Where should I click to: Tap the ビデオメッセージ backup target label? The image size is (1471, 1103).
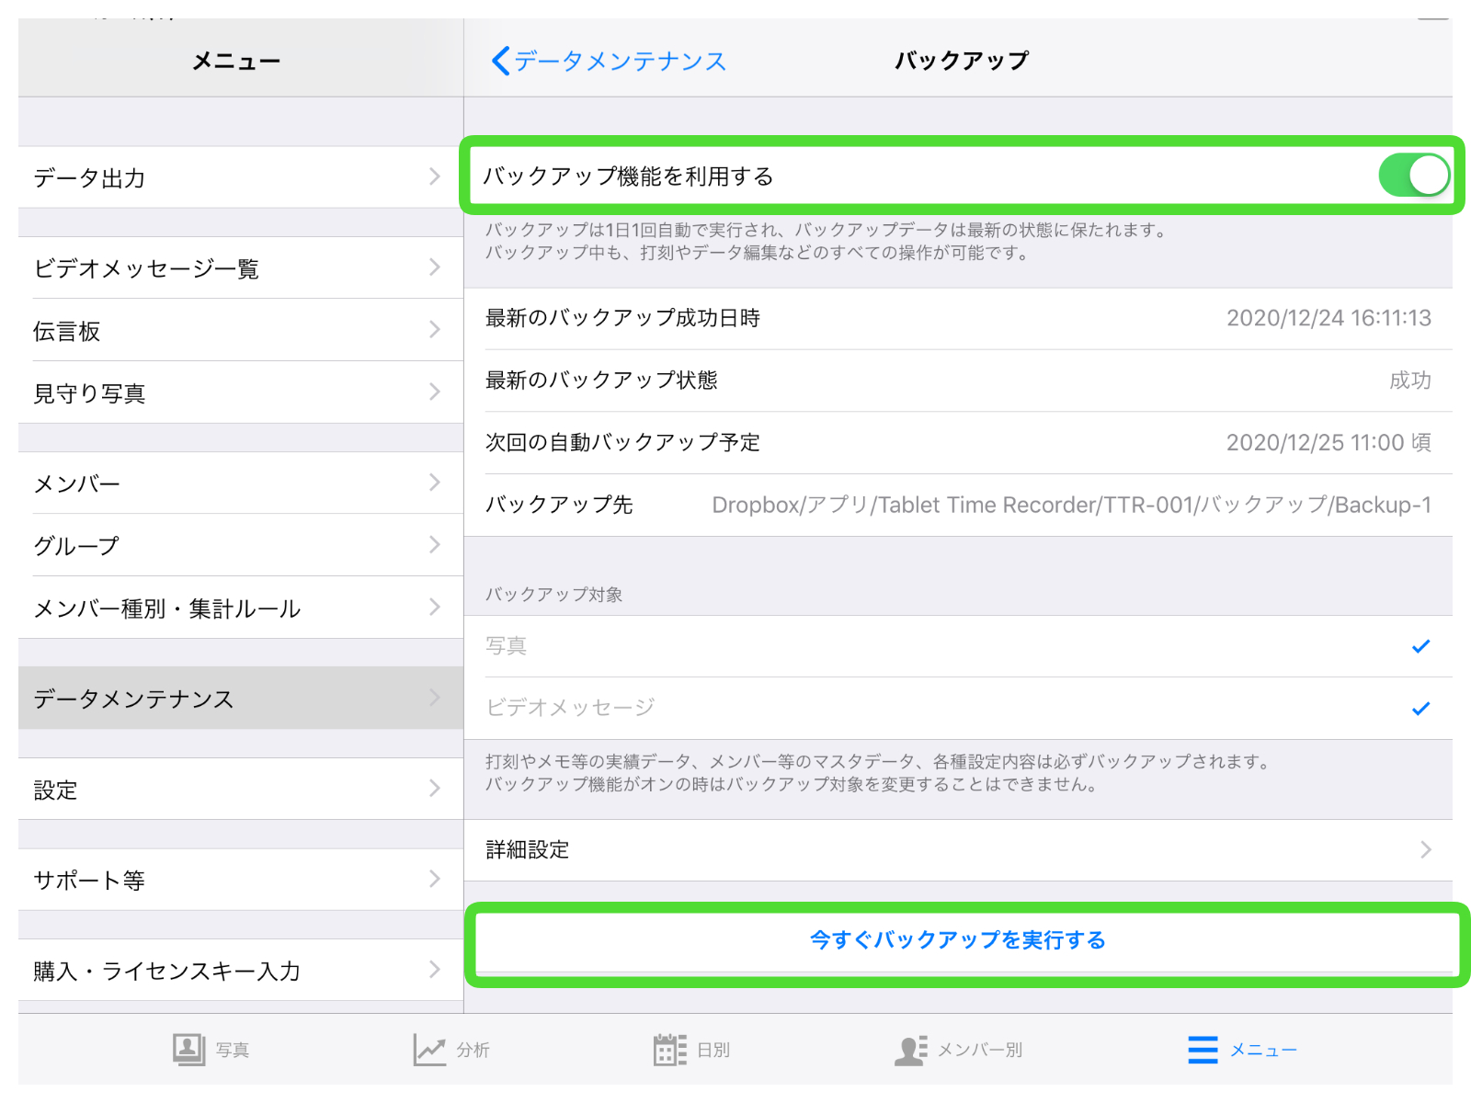coord(570,707)
